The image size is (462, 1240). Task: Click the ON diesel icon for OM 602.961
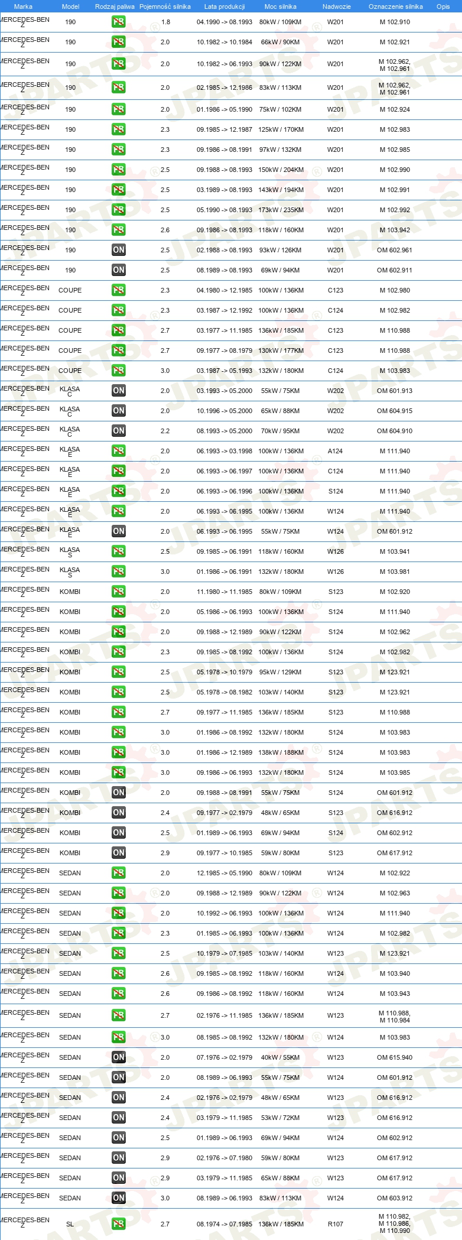[x=119, y=250]
